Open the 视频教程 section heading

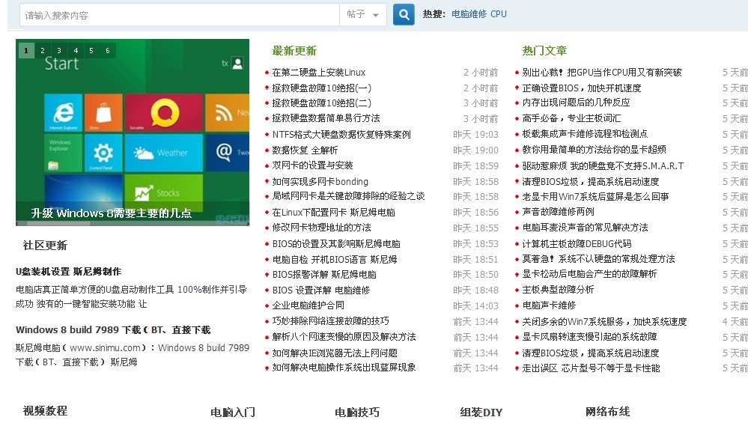coord(46,410)
